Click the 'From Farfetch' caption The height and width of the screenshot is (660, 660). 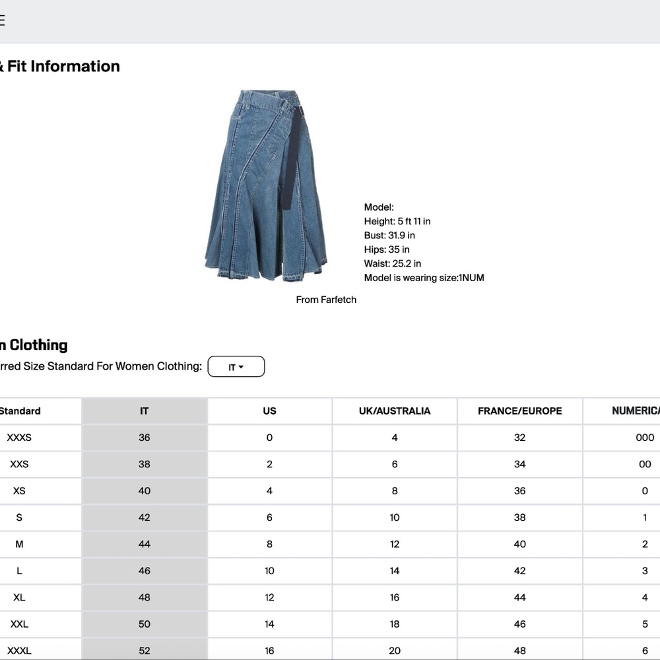pyautogui.click(x=326, y=300)
